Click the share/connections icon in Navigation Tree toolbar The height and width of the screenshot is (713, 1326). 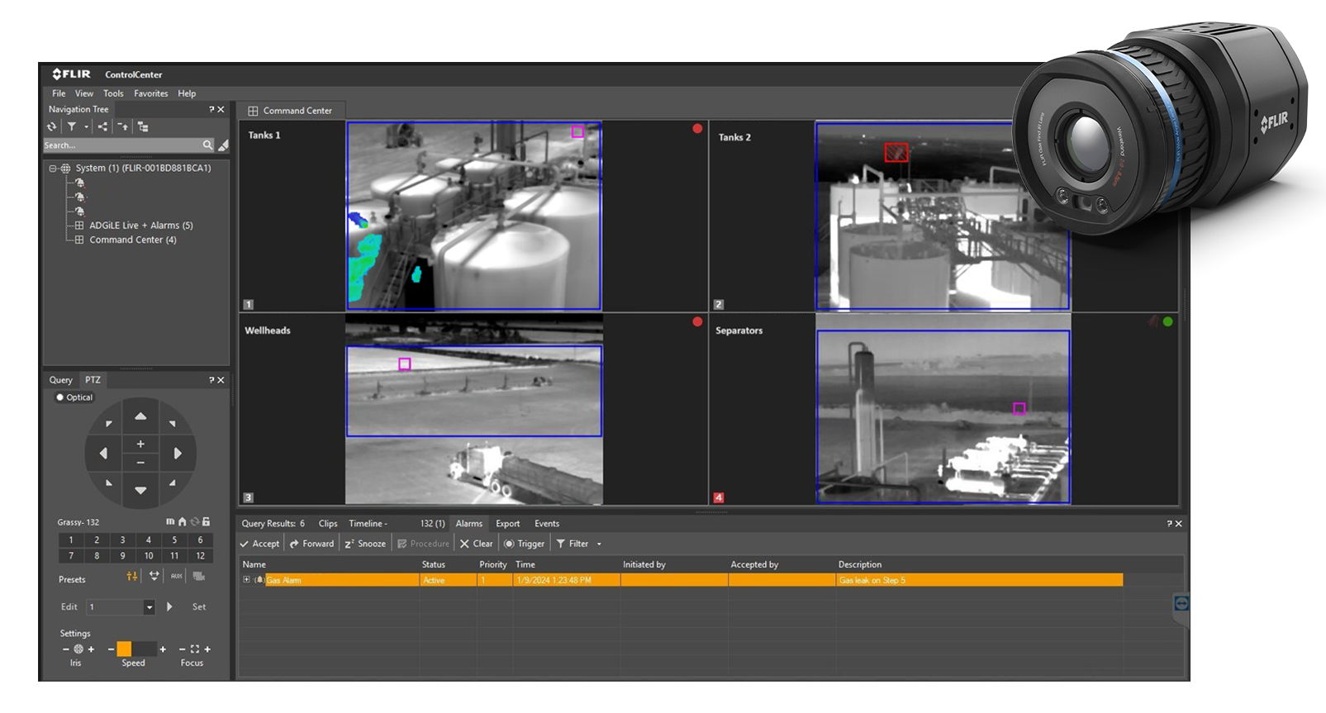(102, 126)
